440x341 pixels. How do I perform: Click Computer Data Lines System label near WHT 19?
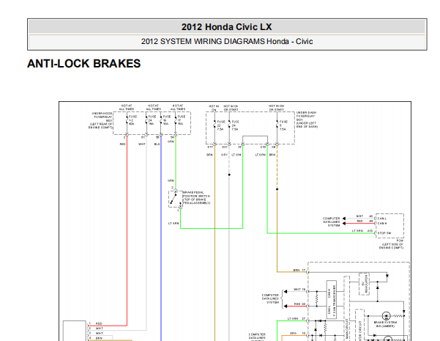[x=270, y=298]
